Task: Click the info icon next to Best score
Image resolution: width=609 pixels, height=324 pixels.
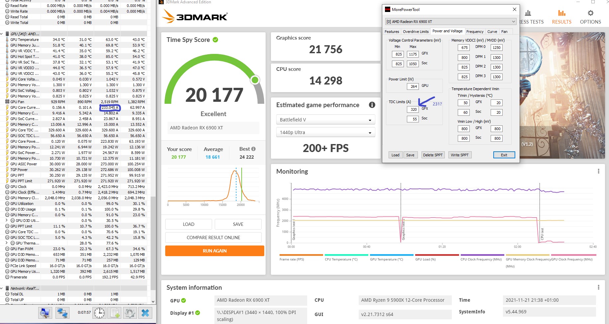Action: point(253,149)
